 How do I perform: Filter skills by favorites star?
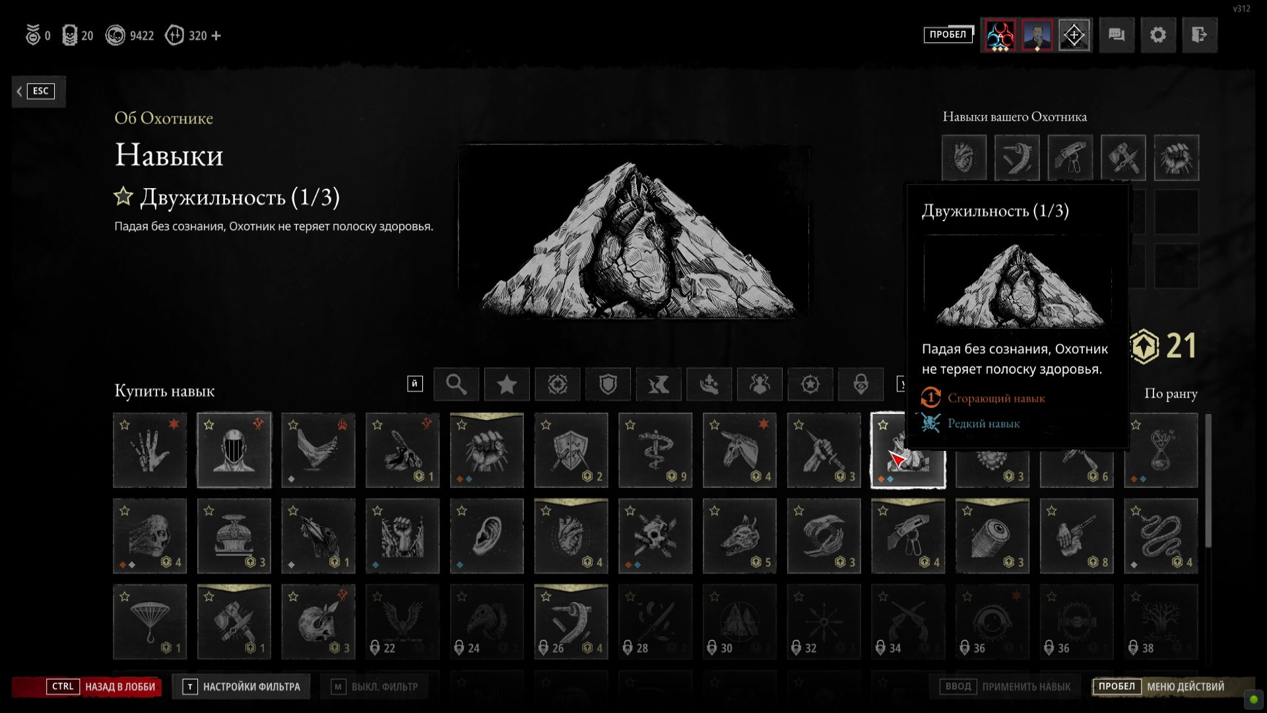tap(507, 384)
